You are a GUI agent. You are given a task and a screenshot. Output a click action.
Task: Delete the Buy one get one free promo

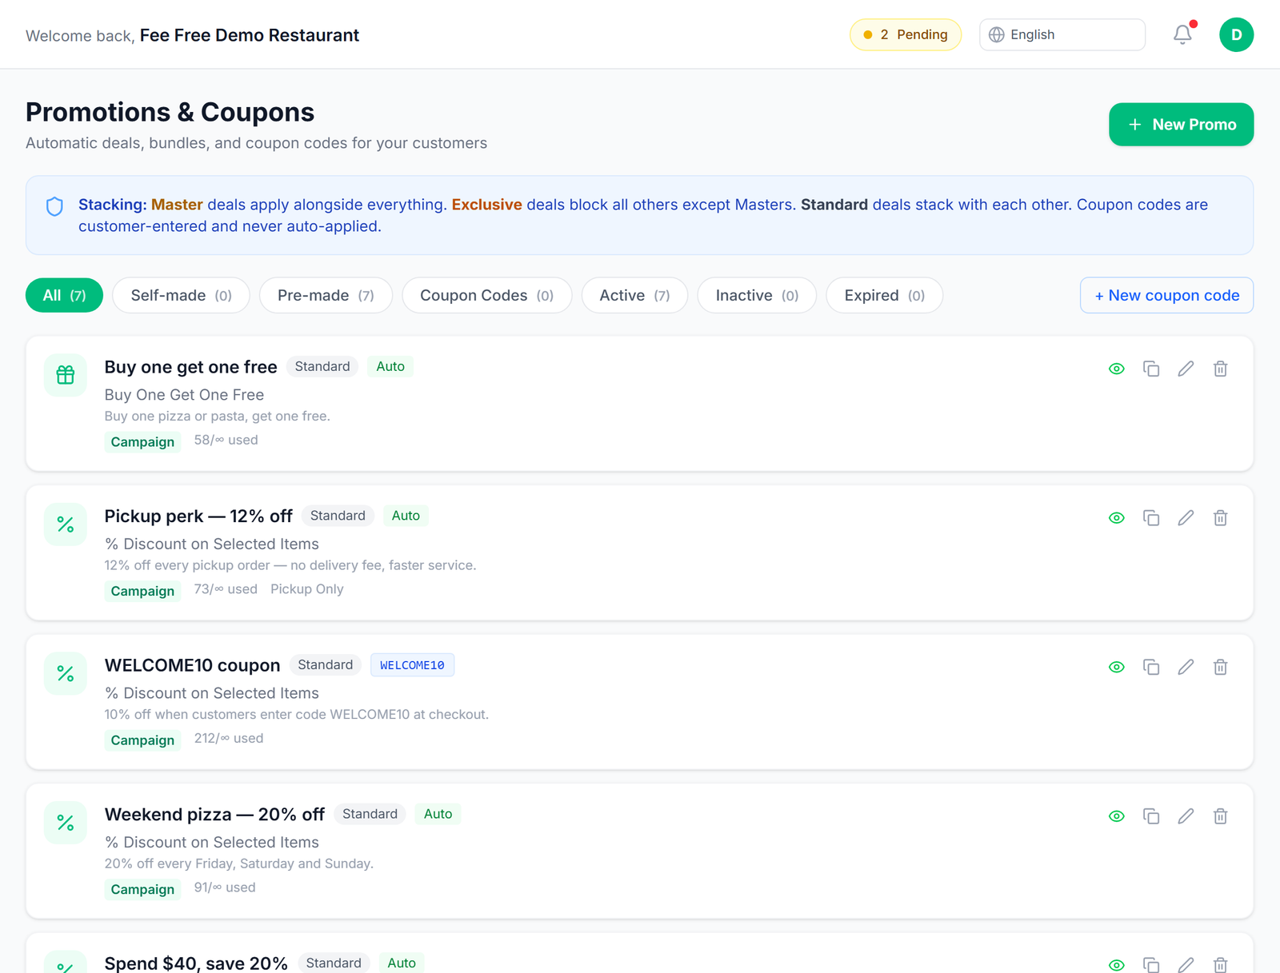click(x=1220, y=369)
